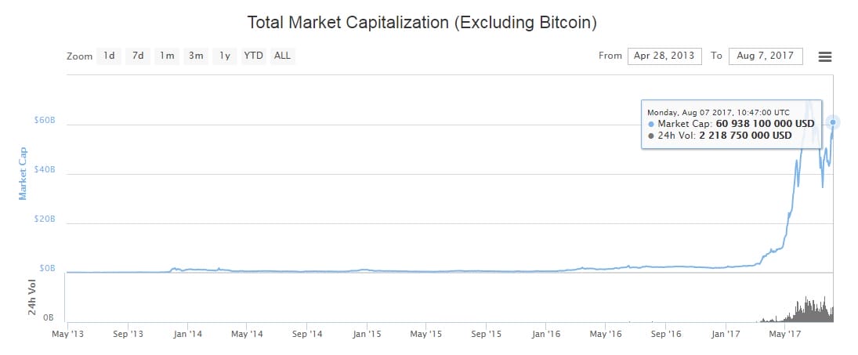Set zoom range to 1d
This screenshot has height=355, width=858.
coord(109,56)
